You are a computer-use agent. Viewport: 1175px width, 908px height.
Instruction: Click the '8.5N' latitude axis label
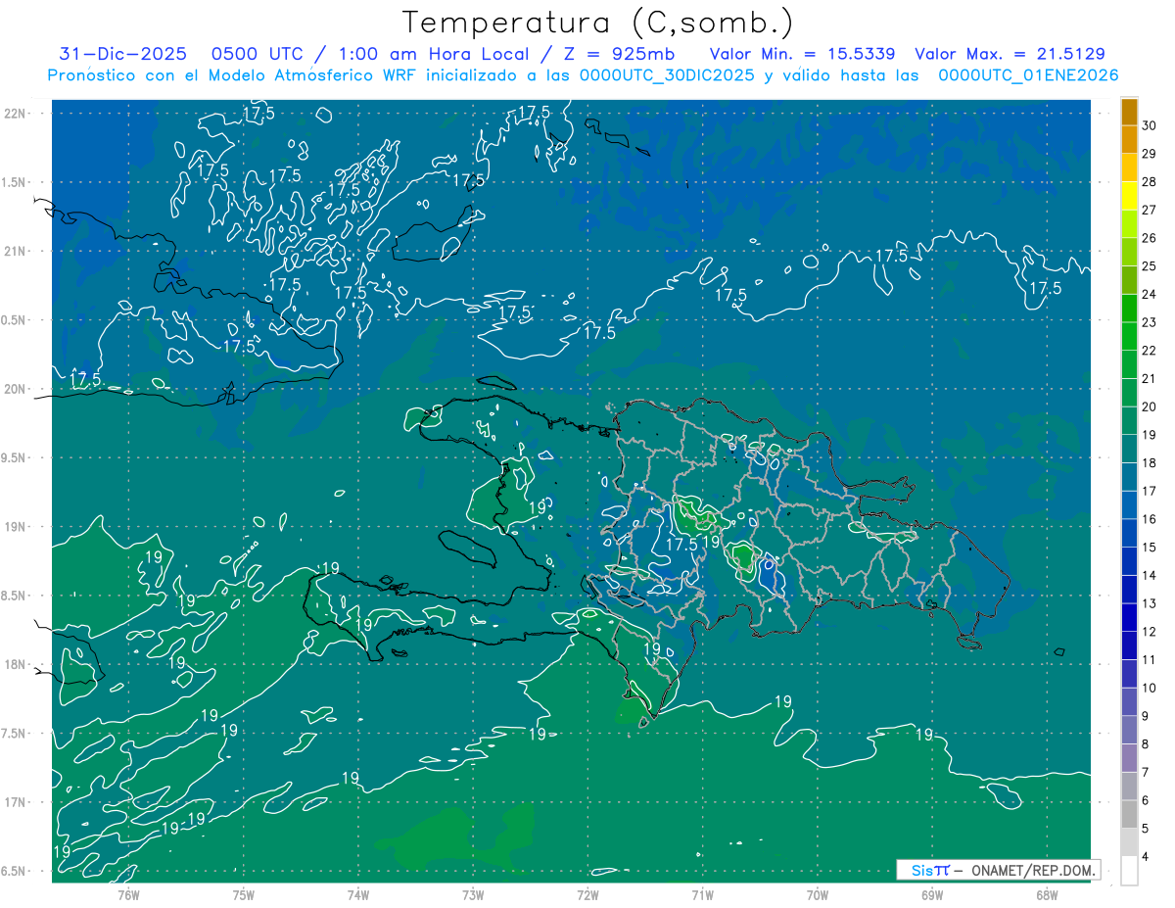pyautogui.click(x=15, y=596)
